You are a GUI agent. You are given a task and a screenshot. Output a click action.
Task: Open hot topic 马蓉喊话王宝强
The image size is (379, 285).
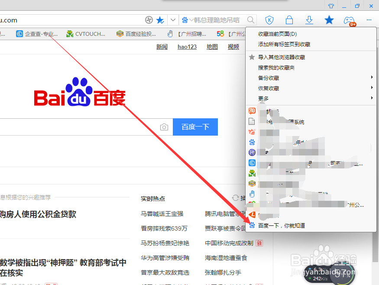[x=162, y=214]
